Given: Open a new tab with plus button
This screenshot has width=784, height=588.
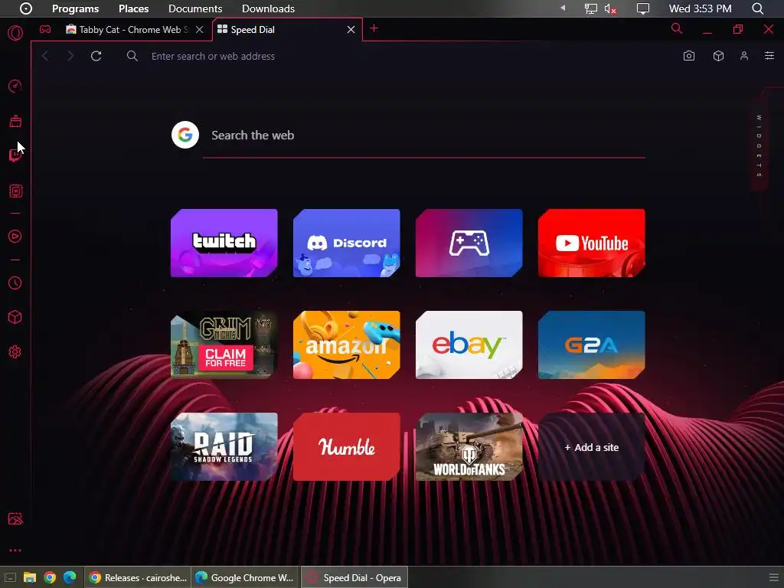Looking at the screenshot, I should [x=374, y=28].
